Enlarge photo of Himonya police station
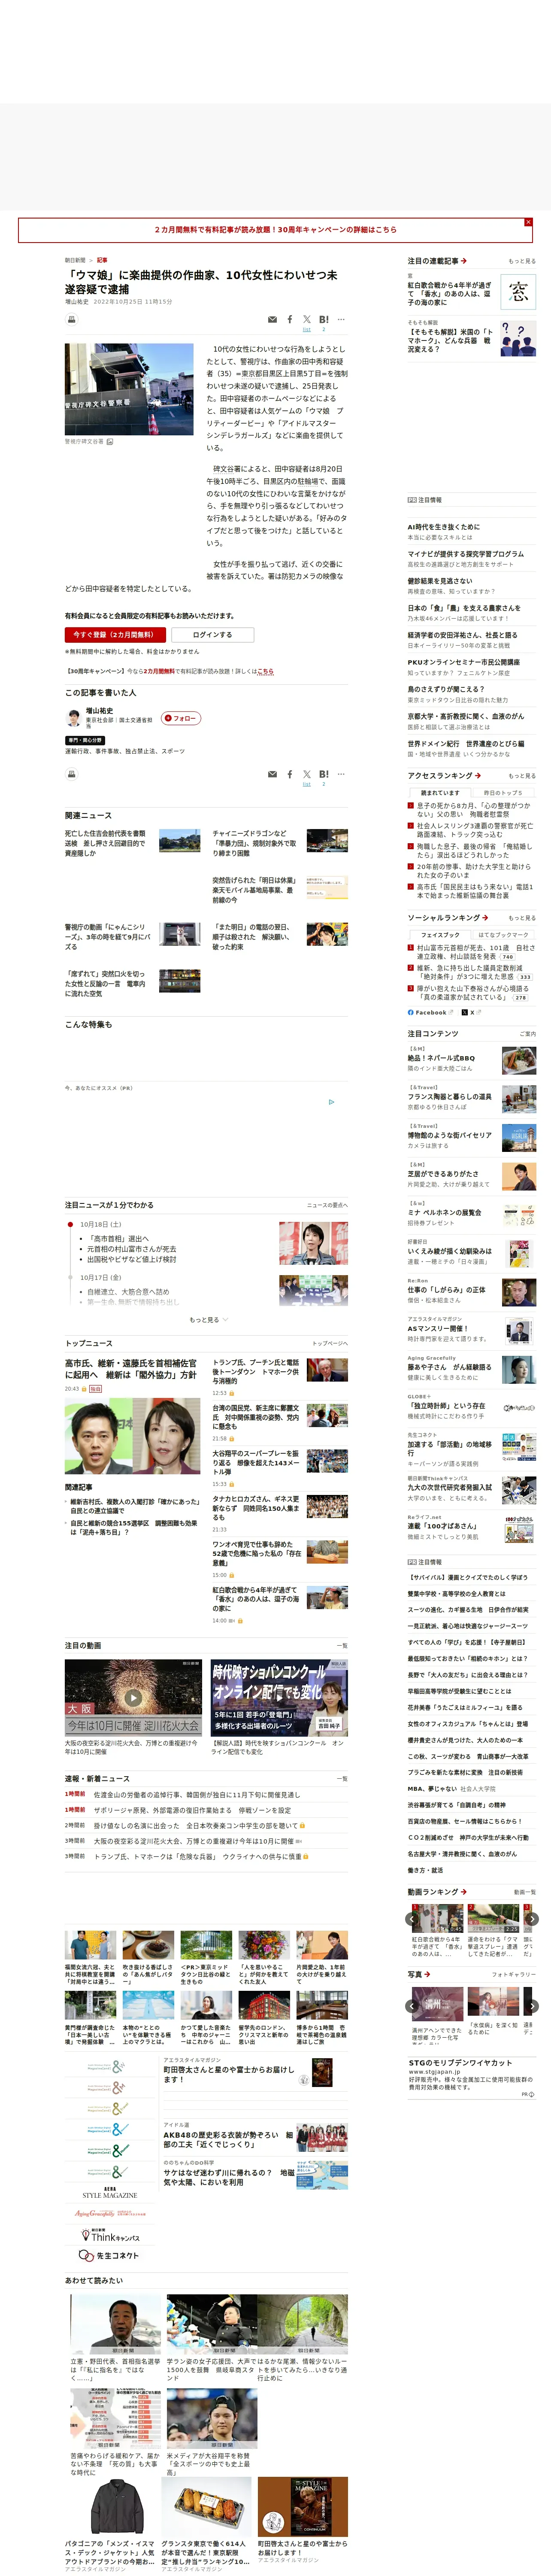Screen dimensions: 551x2576 point(129,390)
